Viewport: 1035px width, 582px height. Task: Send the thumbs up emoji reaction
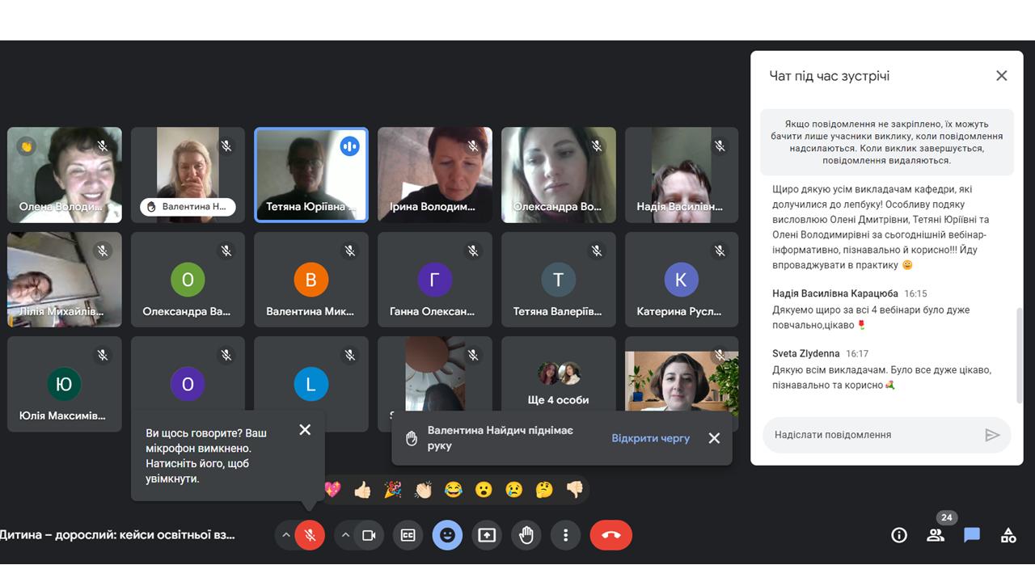point(362,489)
